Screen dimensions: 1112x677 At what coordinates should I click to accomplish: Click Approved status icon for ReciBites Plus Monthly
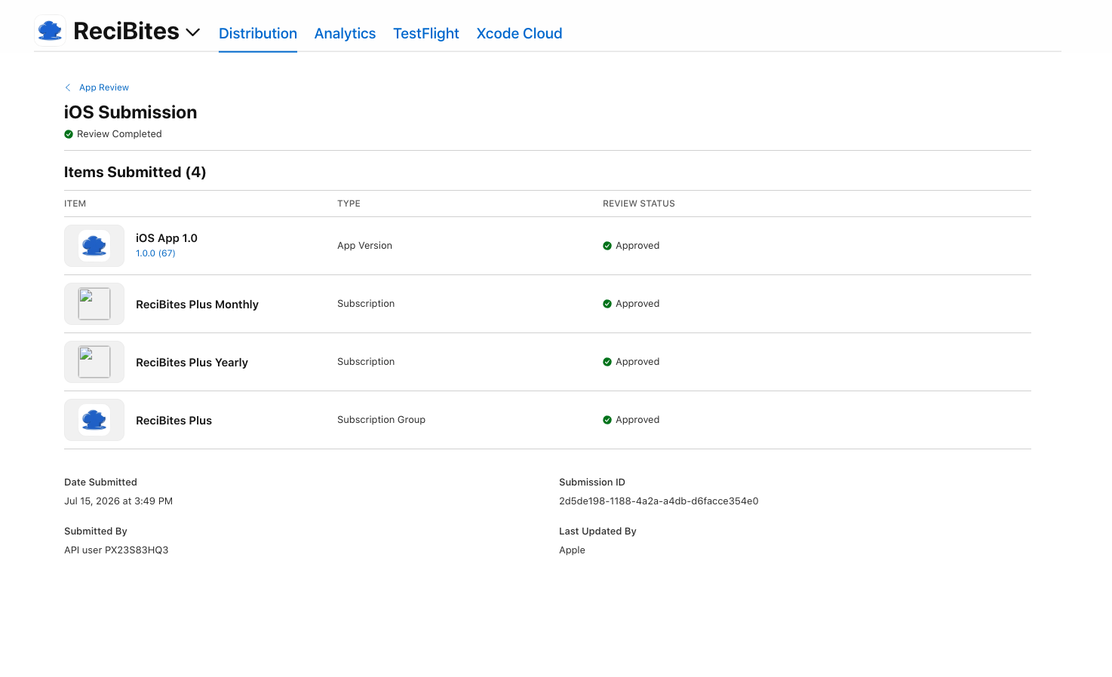pos(607,304)
